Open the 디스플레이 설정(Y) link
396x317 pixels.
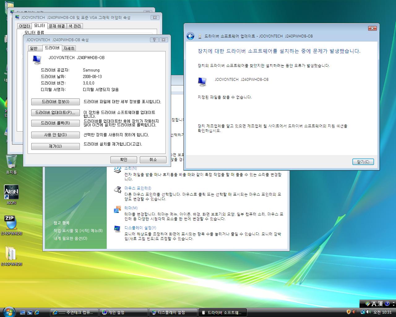point(140,228)
